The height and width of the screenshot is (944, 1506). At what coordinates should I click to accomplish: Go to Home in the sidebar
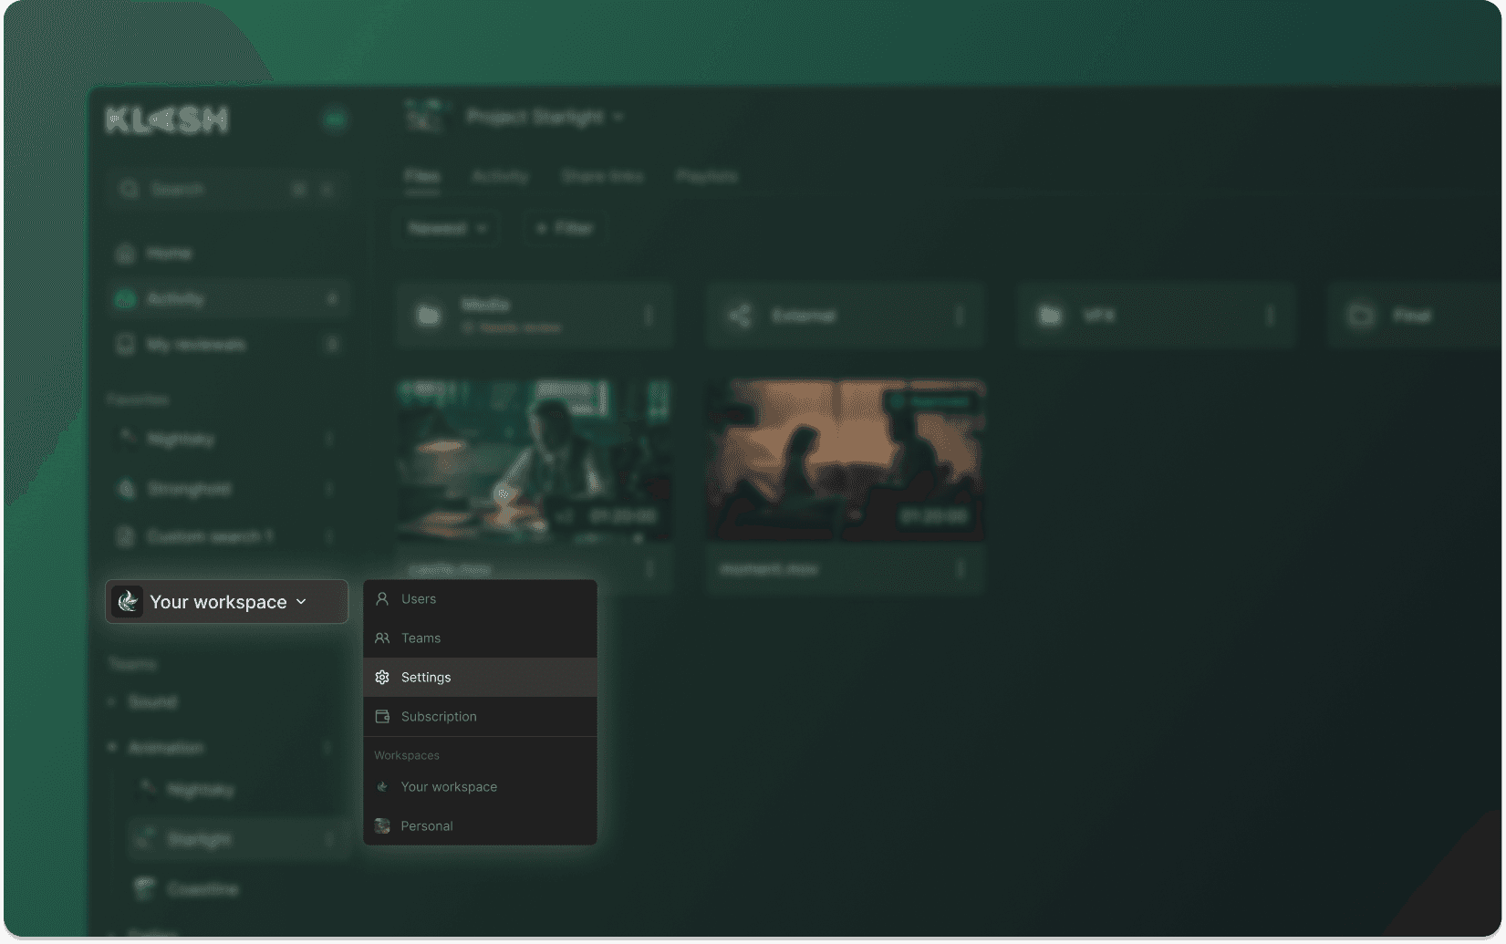(228, 253)
